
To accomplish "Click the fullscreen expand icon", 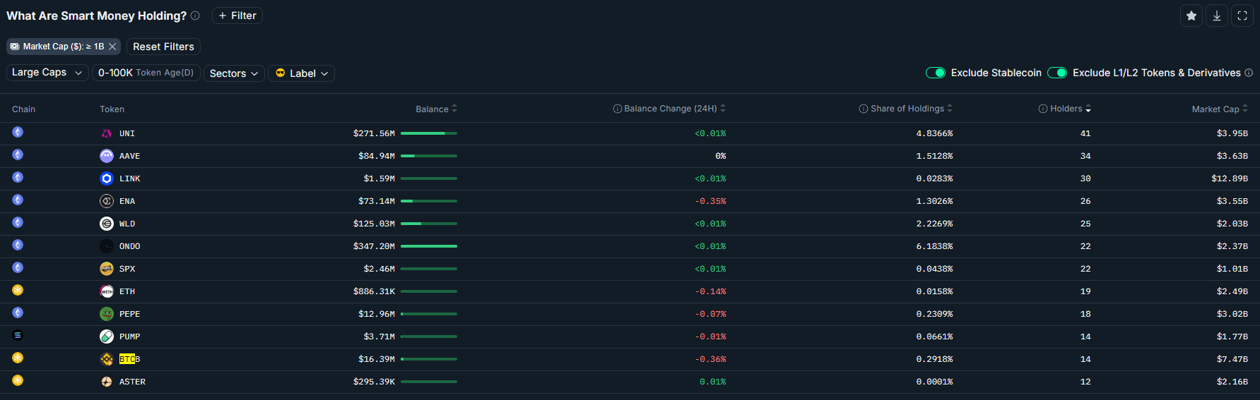I will [x=1242, y=16].
